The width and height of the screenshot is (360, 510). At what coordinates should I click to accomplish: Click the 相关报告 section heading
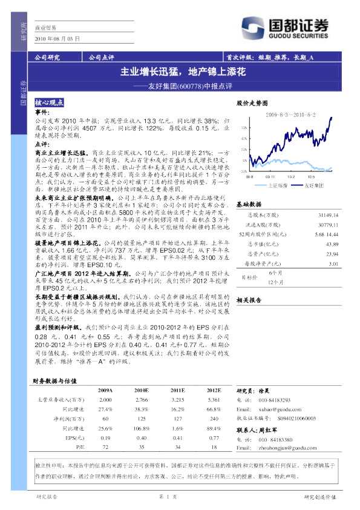249,300
